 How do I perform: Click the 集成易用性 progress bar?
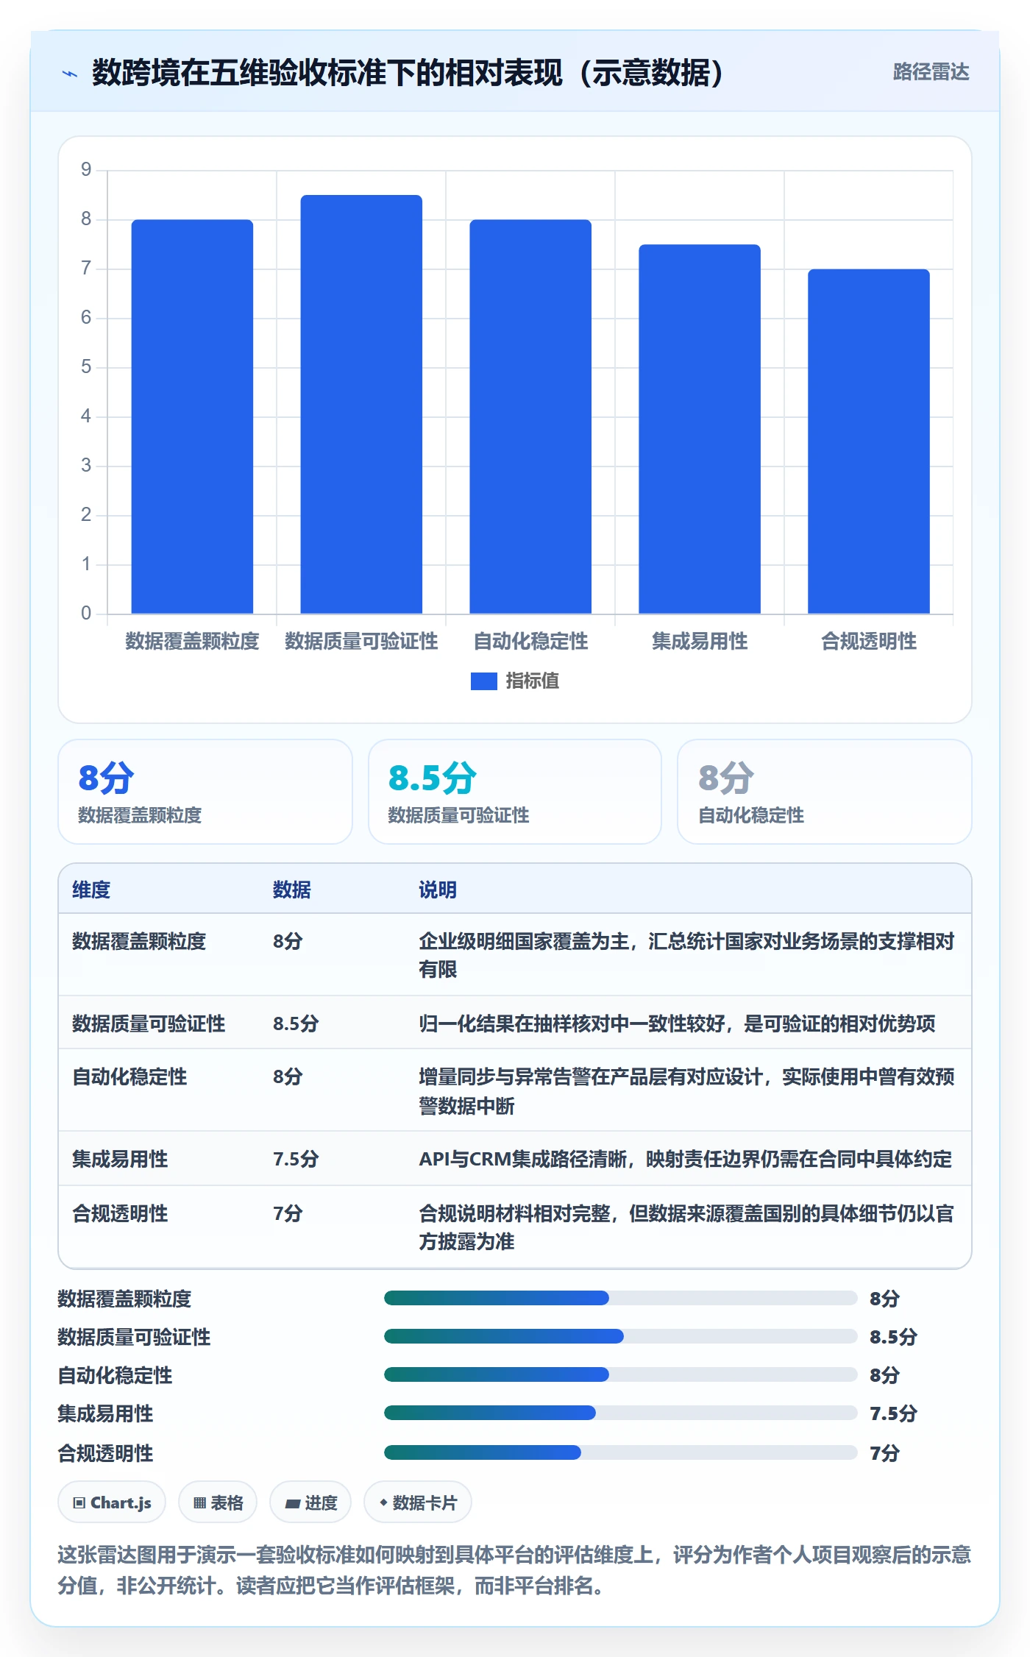[x=621, y=1413]
